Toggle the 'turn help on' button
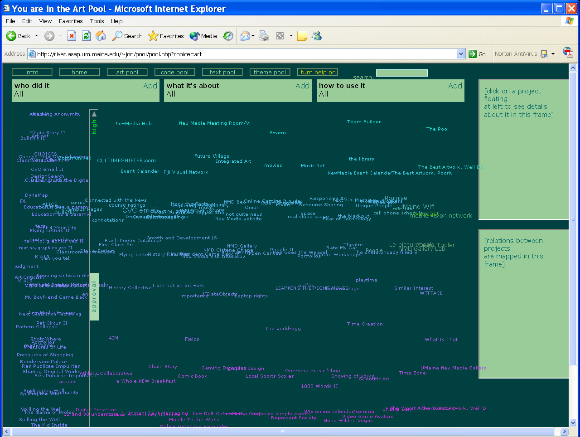Viewport: 580px width, 437px height. tap(318, 72)
